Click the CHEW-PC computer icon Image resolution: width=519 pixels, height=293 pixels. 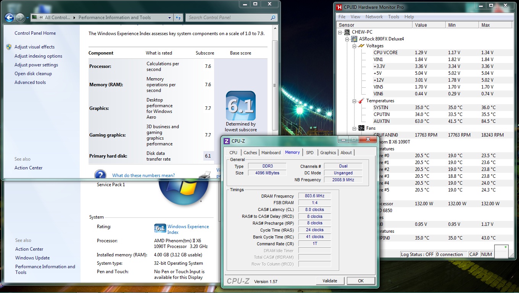[347, 32]
